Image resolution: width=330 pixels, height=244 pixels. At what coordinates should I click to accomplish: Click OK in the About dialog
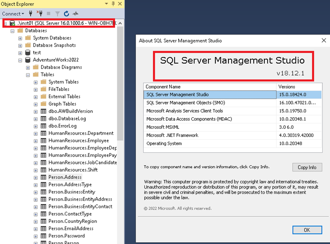pos(307,230)
